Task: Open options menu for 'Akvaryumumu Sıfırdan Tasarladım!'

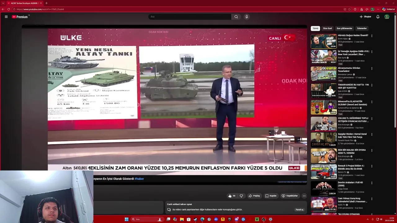Action: [372, 68]
